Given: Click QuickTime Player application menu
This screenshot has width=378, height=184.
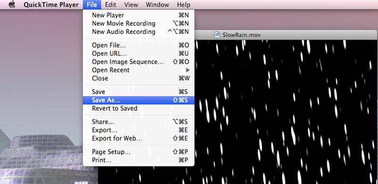Looking at the screenshot, I should [51, 5].
